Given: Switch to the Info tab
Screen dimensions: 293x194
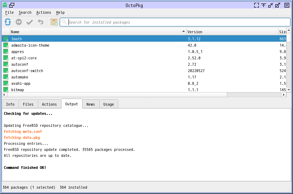Looking at the screenshot, I should 10,104.
